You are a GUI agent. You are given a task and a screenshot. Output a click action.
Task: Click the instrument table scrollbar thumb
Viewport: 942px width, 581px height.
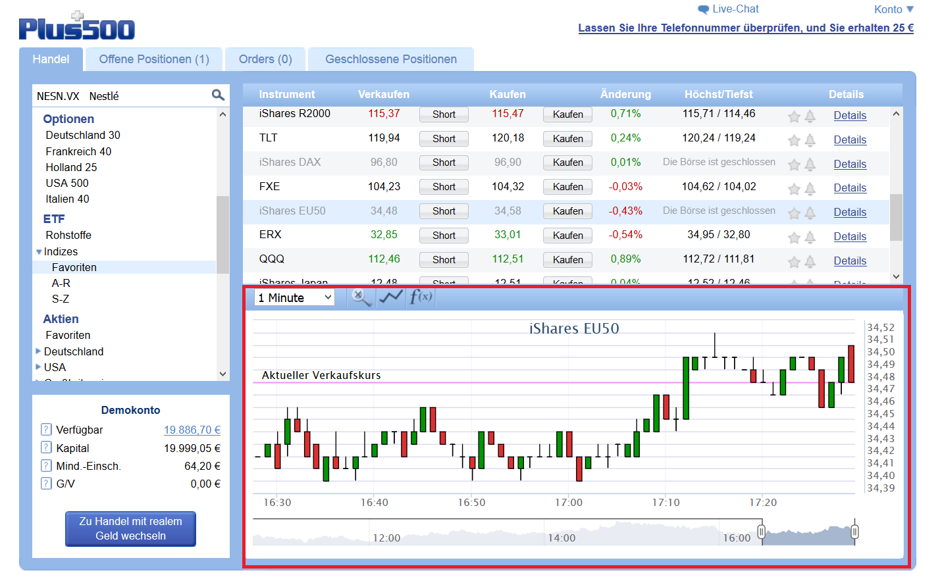coord(896,217)
